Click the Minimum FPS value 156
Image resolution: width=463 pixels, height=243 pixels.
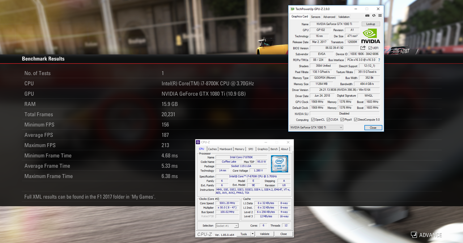pyautogui.click(x=165, y=125)
